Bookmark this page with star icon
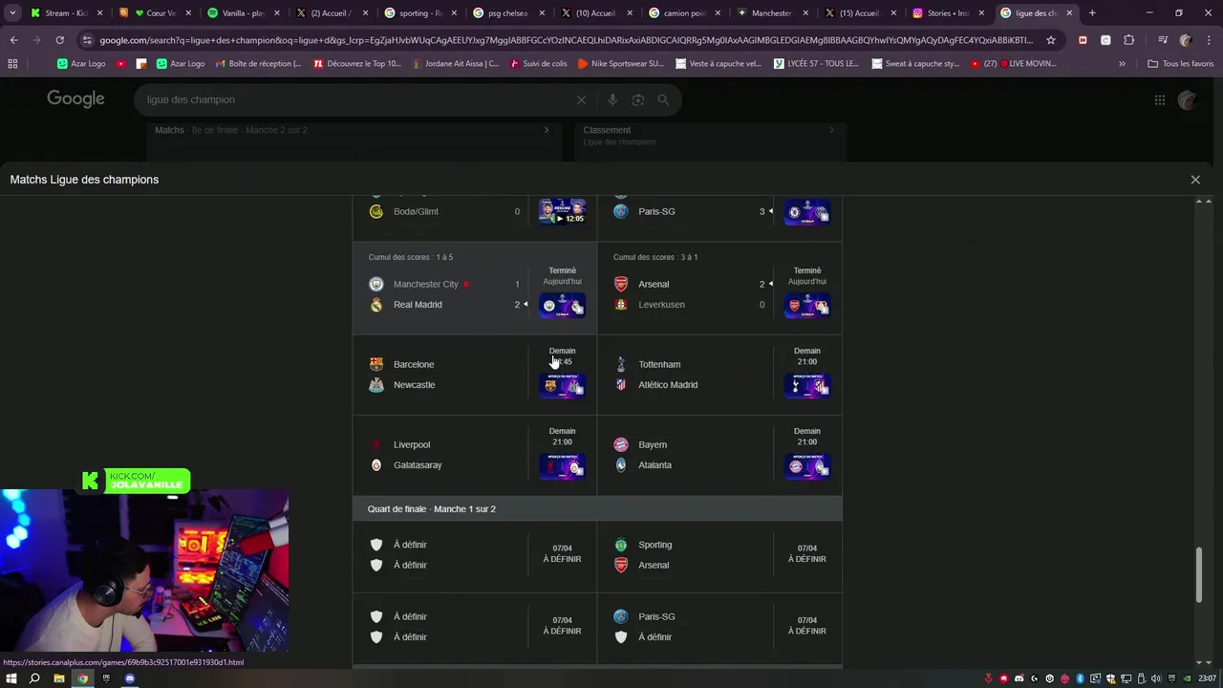The width and height of the screenshot is (1223, 688). [1051, 40]
